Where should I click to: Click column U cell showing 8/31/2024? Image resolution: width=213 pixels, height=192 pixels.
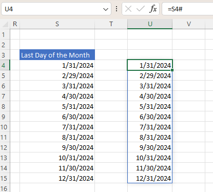click(x=150, y=137)
